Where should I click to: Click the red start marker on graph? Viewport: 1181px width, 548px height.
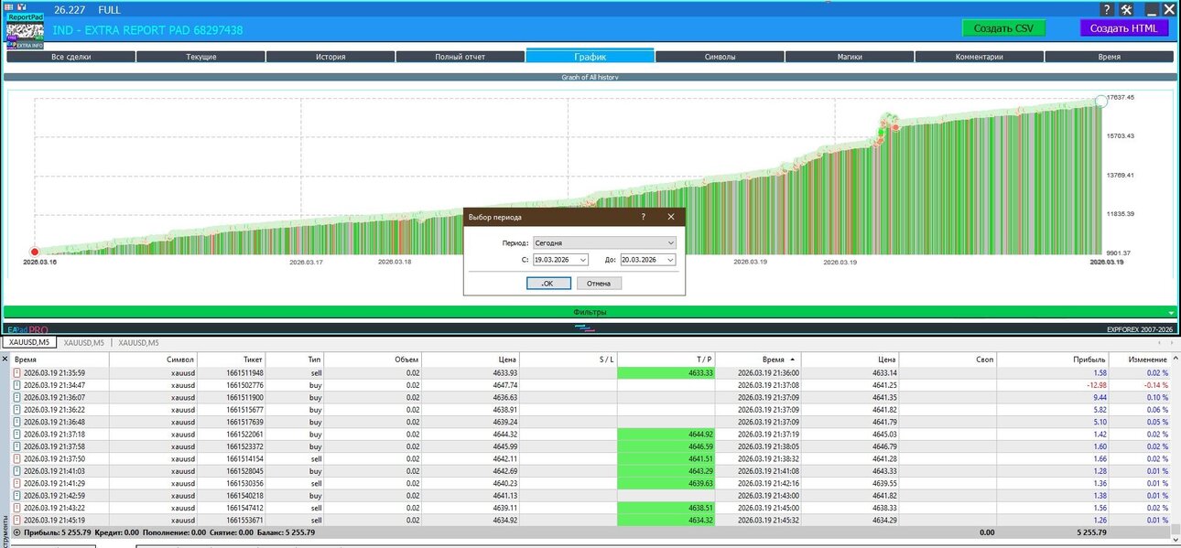pos(35,252)
